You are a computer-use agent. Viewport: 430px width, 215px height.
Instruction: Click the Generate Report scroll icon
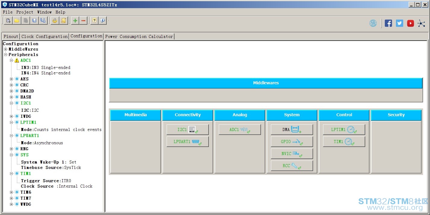point(63,20)
